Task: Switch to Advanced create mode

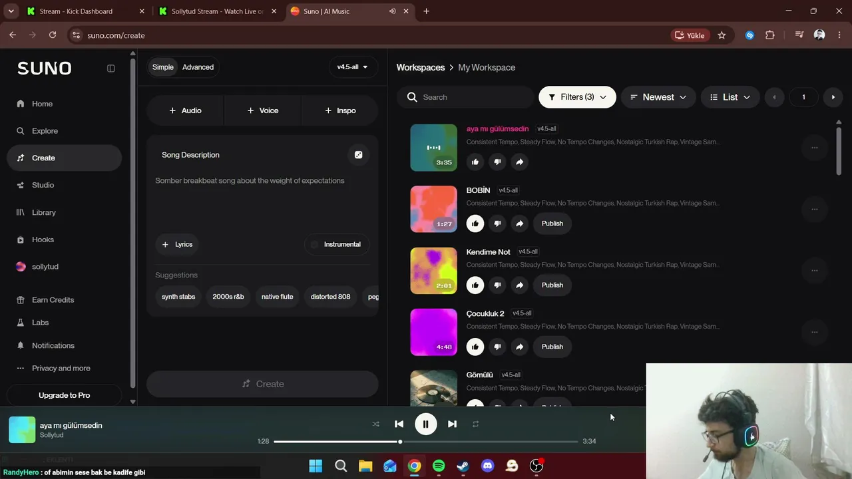Action: 198,67
